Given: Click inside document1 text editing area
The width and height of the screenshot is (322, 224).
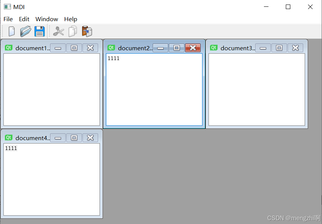Looking at the screenshot, I should pos(52,90).
